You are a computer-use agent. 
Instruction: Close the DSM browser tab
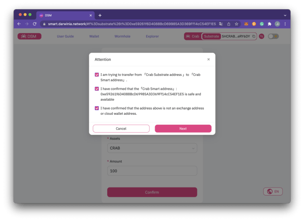(x=91, y=15)
